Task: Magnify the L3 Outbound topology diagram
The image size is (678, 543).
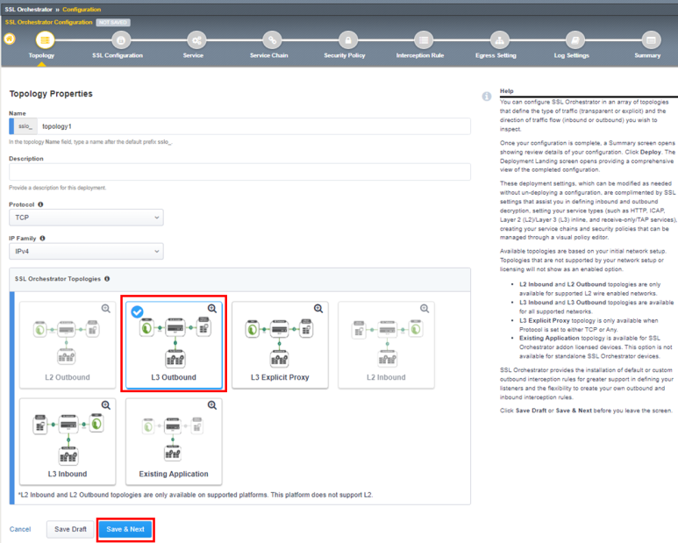Action: (x=212, y=309)
